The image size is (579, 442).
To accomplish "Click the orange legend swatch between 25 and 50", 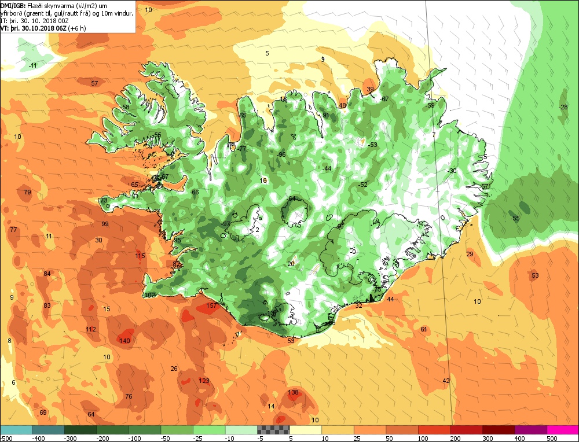I will click(x=370, y=430).
